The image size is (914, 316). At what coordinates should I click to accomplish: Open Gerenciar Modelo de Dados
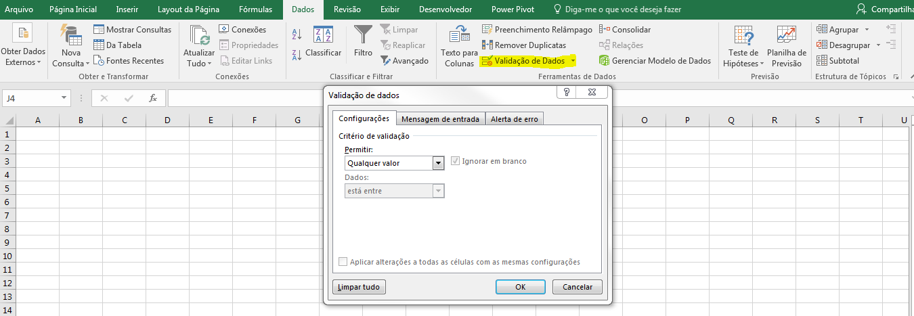pos(655,61)
